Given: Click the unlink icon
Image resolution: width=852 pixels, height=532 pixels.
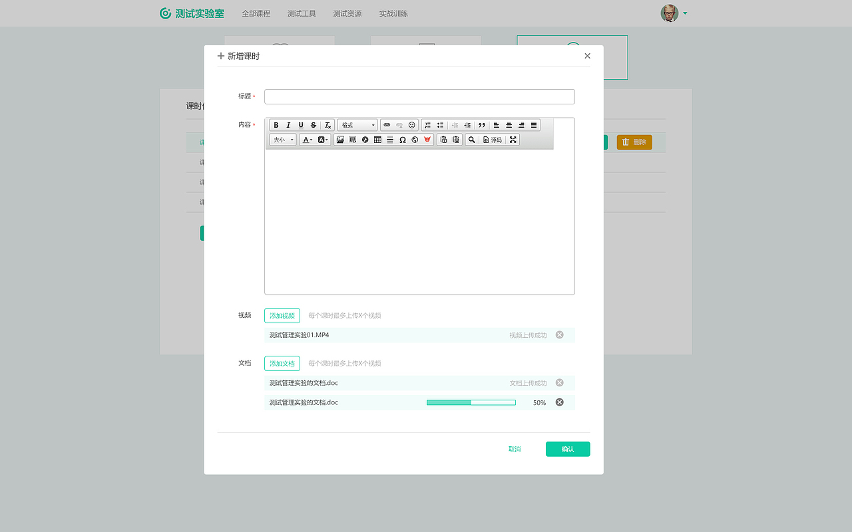Looking at the screenshot, I should point(399,125).
